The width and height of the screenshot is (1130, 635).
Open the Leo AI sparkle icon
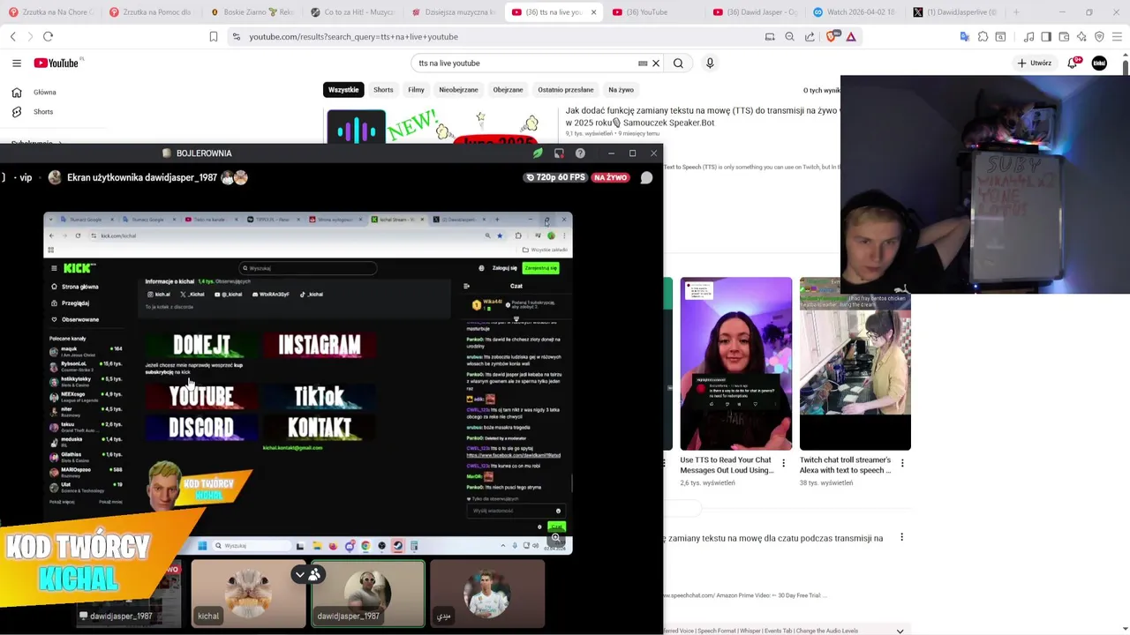pos(1081,36)
